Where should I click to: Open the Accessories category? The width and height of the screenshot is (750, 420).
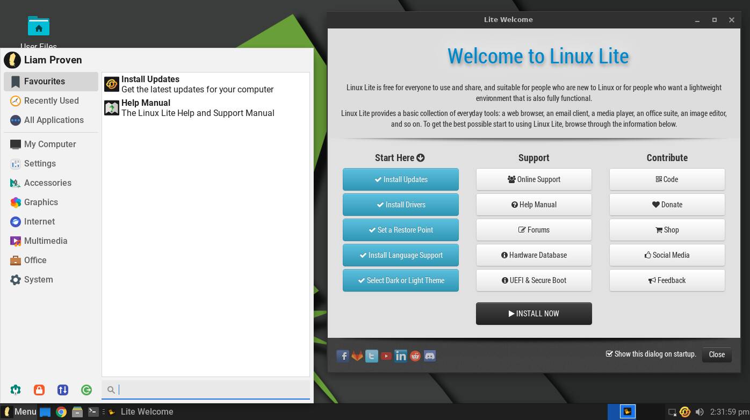tap(51, 183)
